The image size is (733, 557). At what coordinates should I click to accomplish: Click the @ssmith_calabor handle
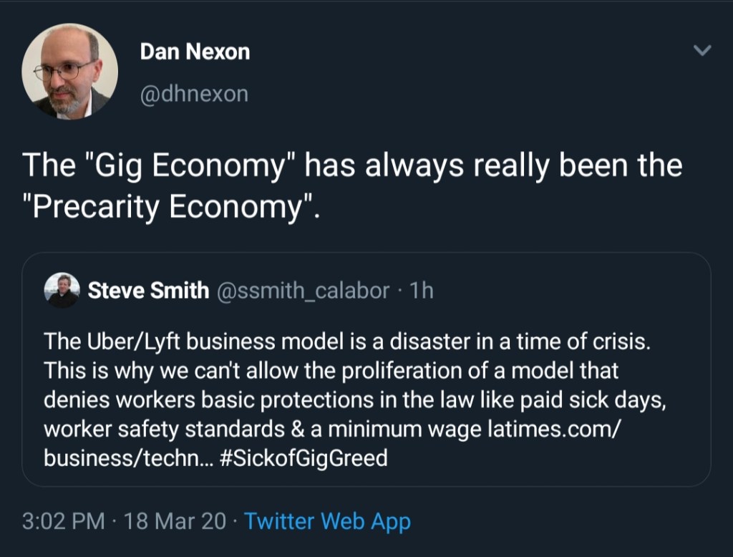click(x=302, y=291)
